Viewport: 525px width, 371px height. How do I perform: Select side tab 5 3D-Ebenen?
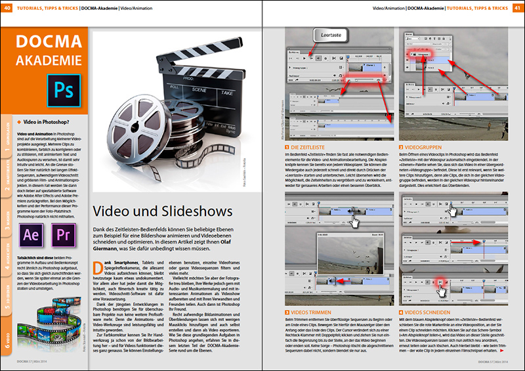click(7, 296)
